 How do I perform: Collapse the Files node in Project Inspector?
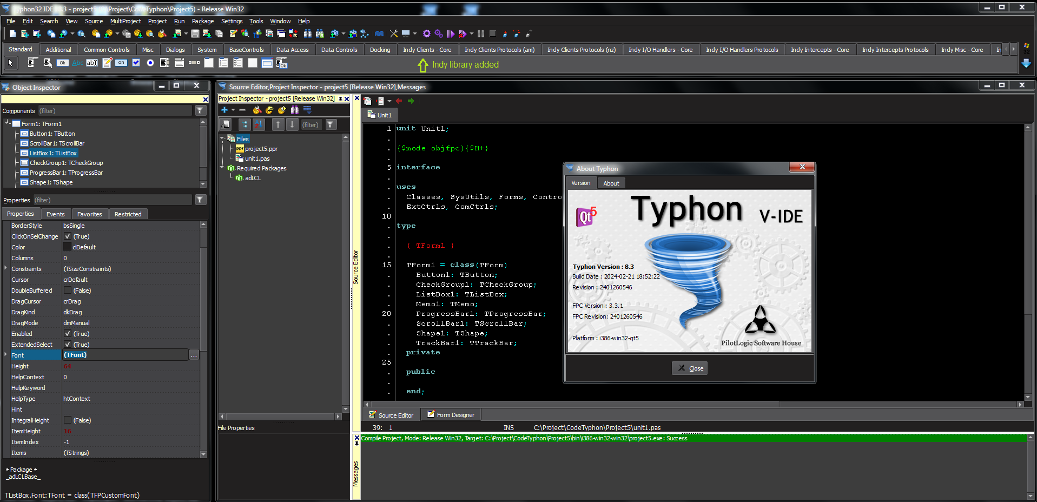pos(222,138)
